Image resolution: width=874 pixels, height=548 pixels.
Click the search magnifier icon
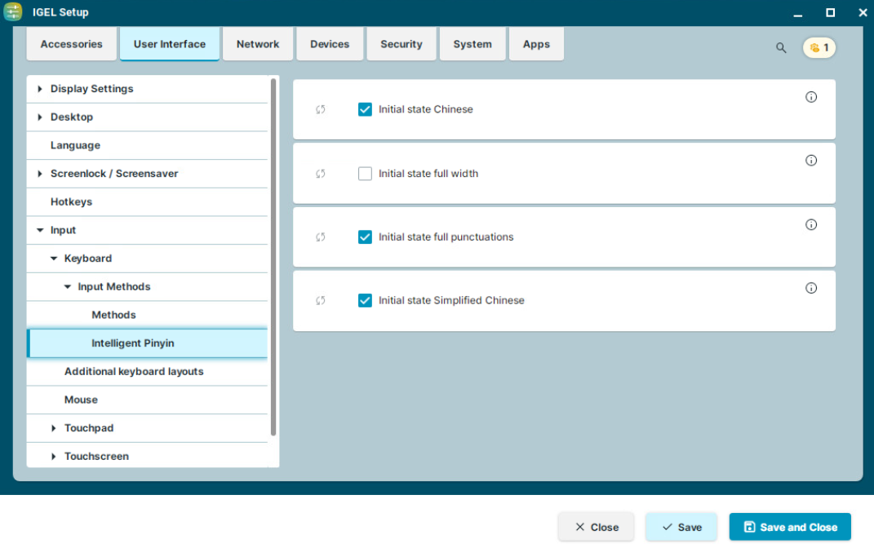pos(781,48)
